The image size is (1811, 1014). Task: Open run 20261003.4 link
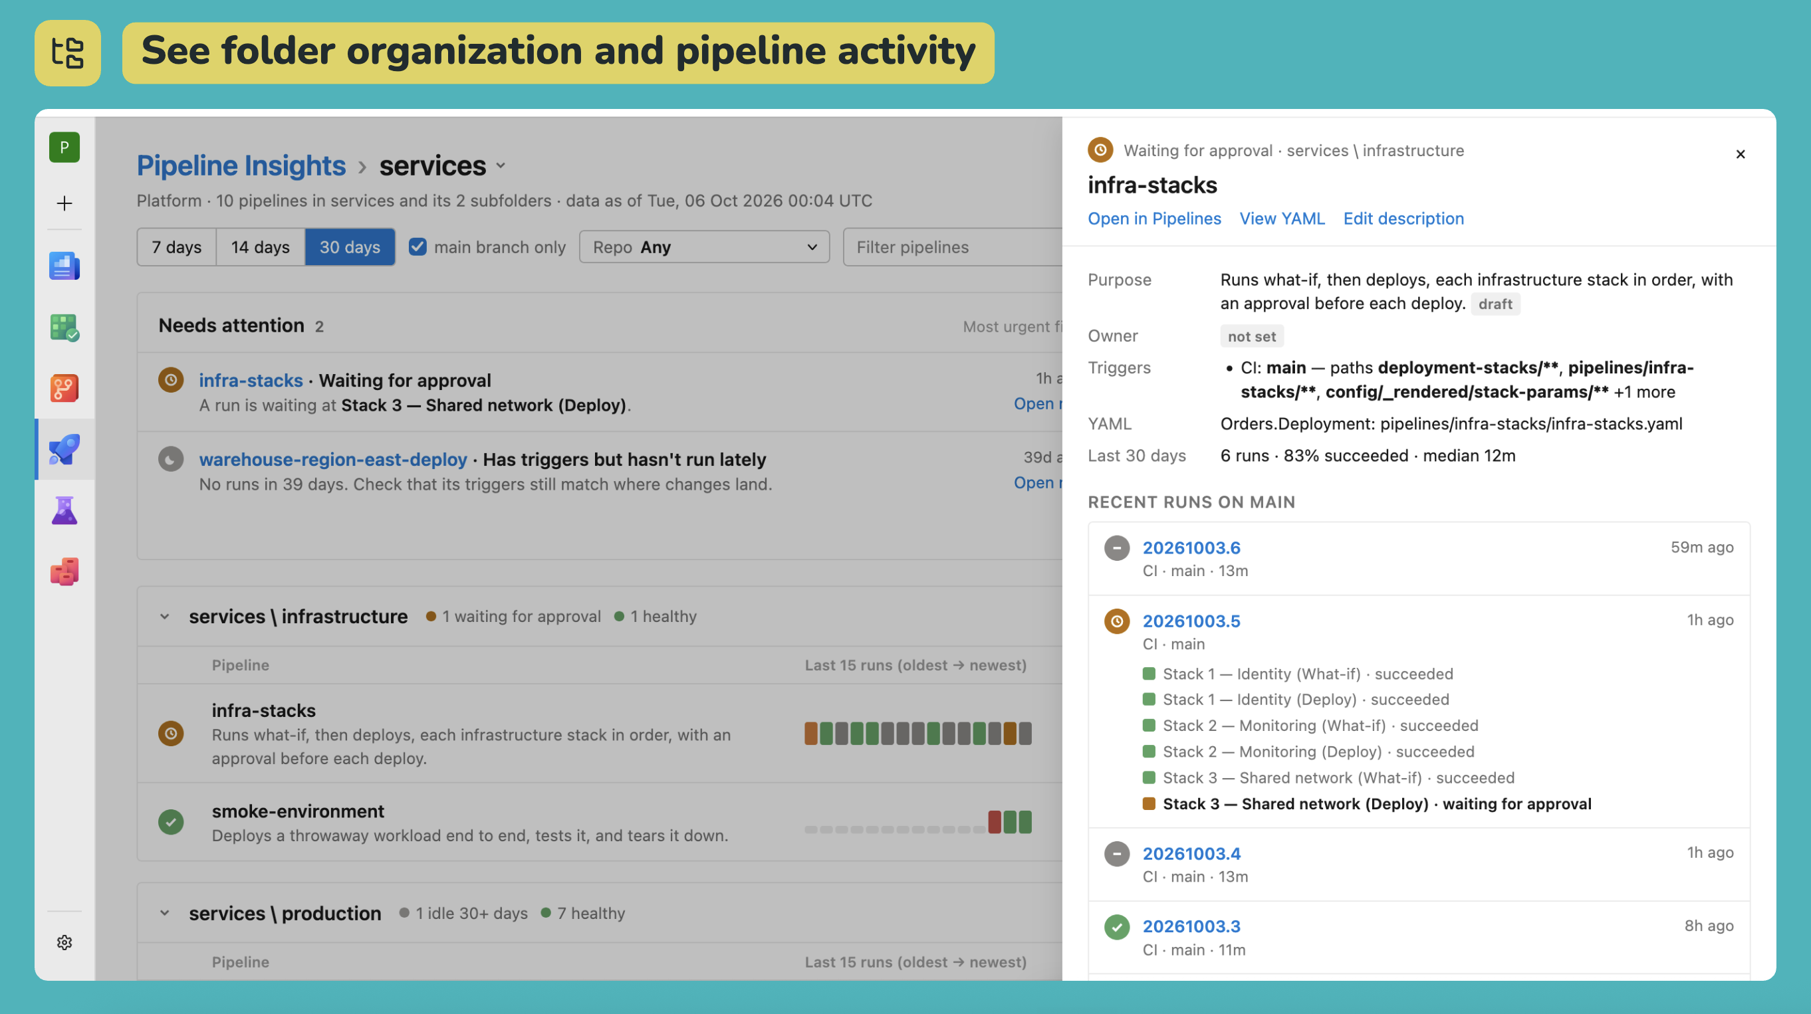(1191, 854)
